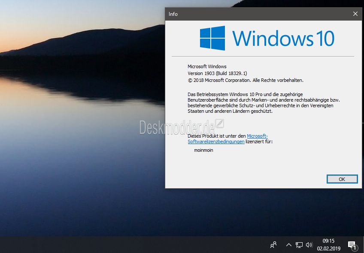Image resolution: width=364 pixels, height=253 pixels.
Task: Click the taskbar date 02.02.2019
Action: pyautogui.click(x=328, y=249)
